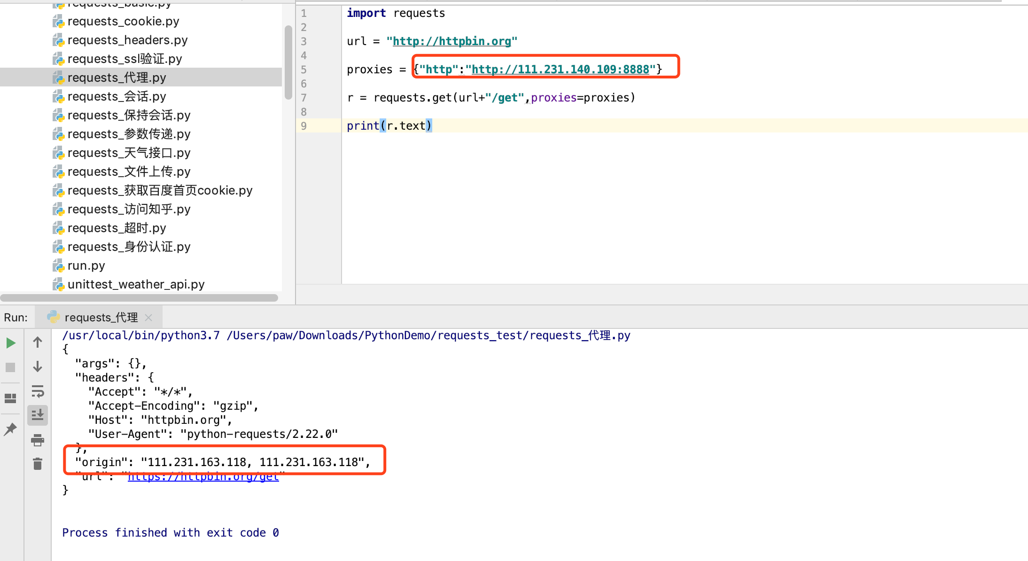Close the requests_代理 run tab
Viewport: 1028px width, 561px height.
[x=148, y=318]
